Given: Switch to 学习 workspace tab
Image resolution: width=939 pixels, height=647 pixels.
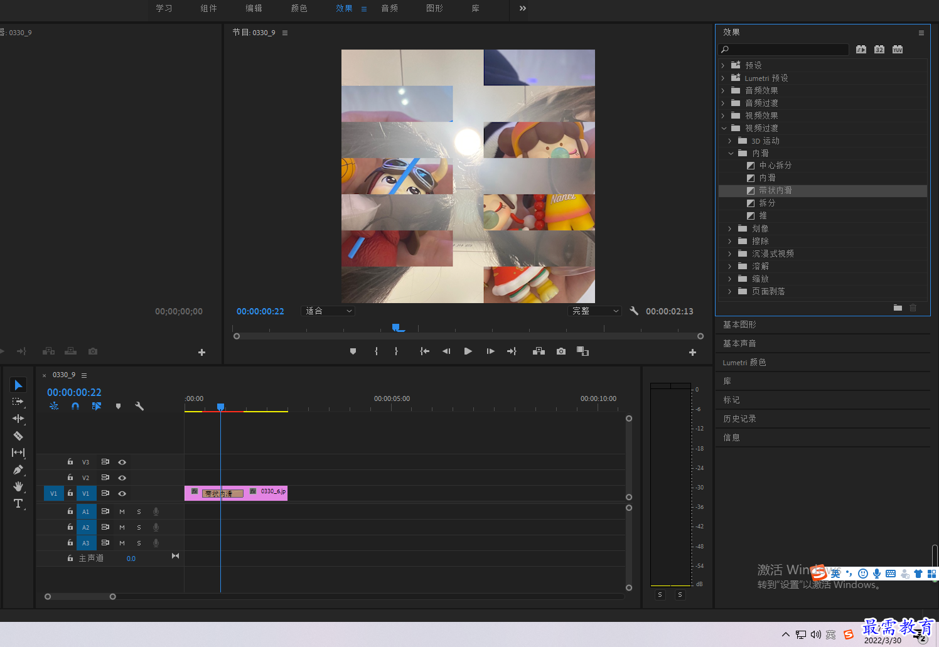Looking at the screenshot, I should tap(164, 8).
